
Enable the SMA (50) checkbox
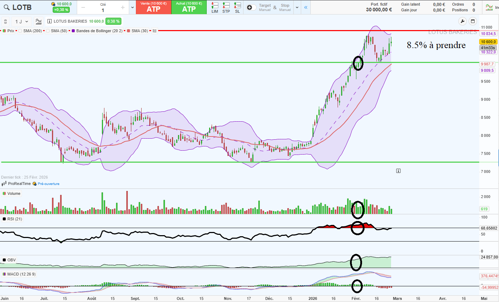[48, 31]
